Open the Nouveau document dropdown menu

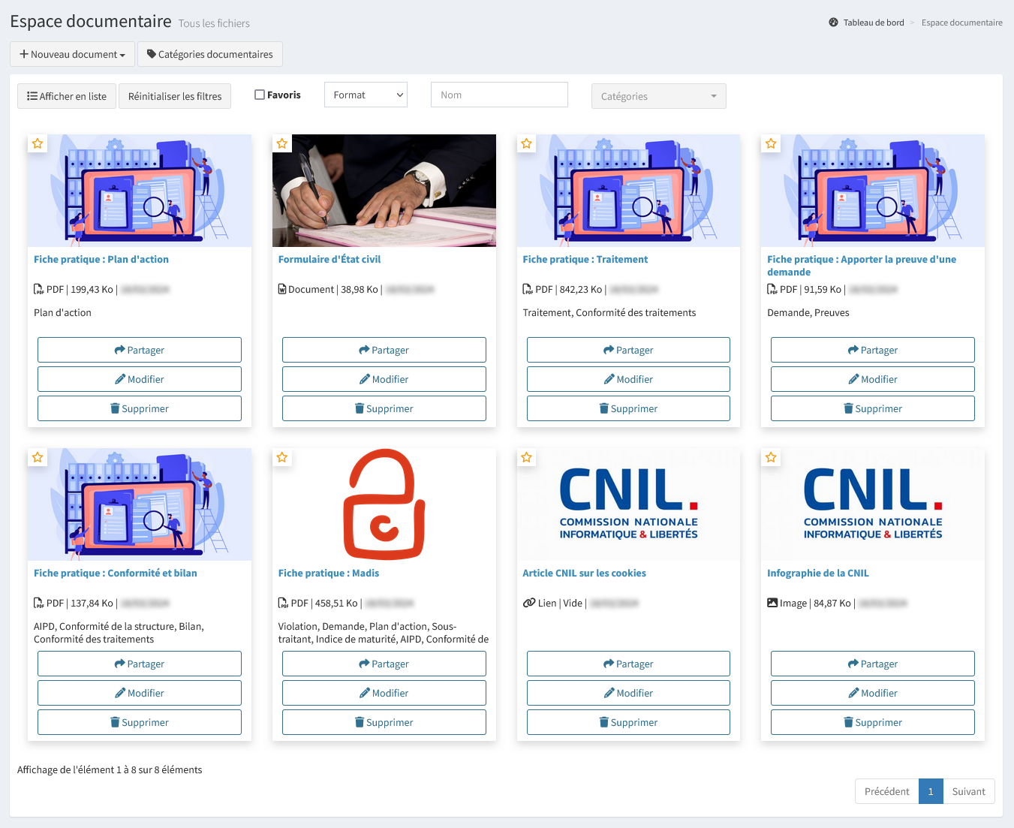point(72,54)
